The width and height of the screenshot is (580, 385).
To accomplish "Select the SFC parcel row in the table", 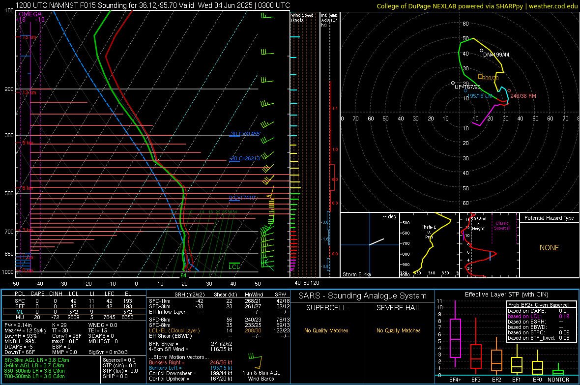I will (74, 301).
